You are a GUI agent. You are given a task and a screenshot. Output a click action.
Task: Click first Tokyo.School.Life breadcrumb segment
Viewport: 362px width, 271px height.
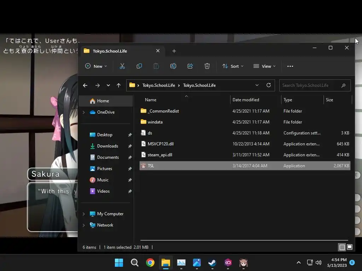click(x=159, y=85)
